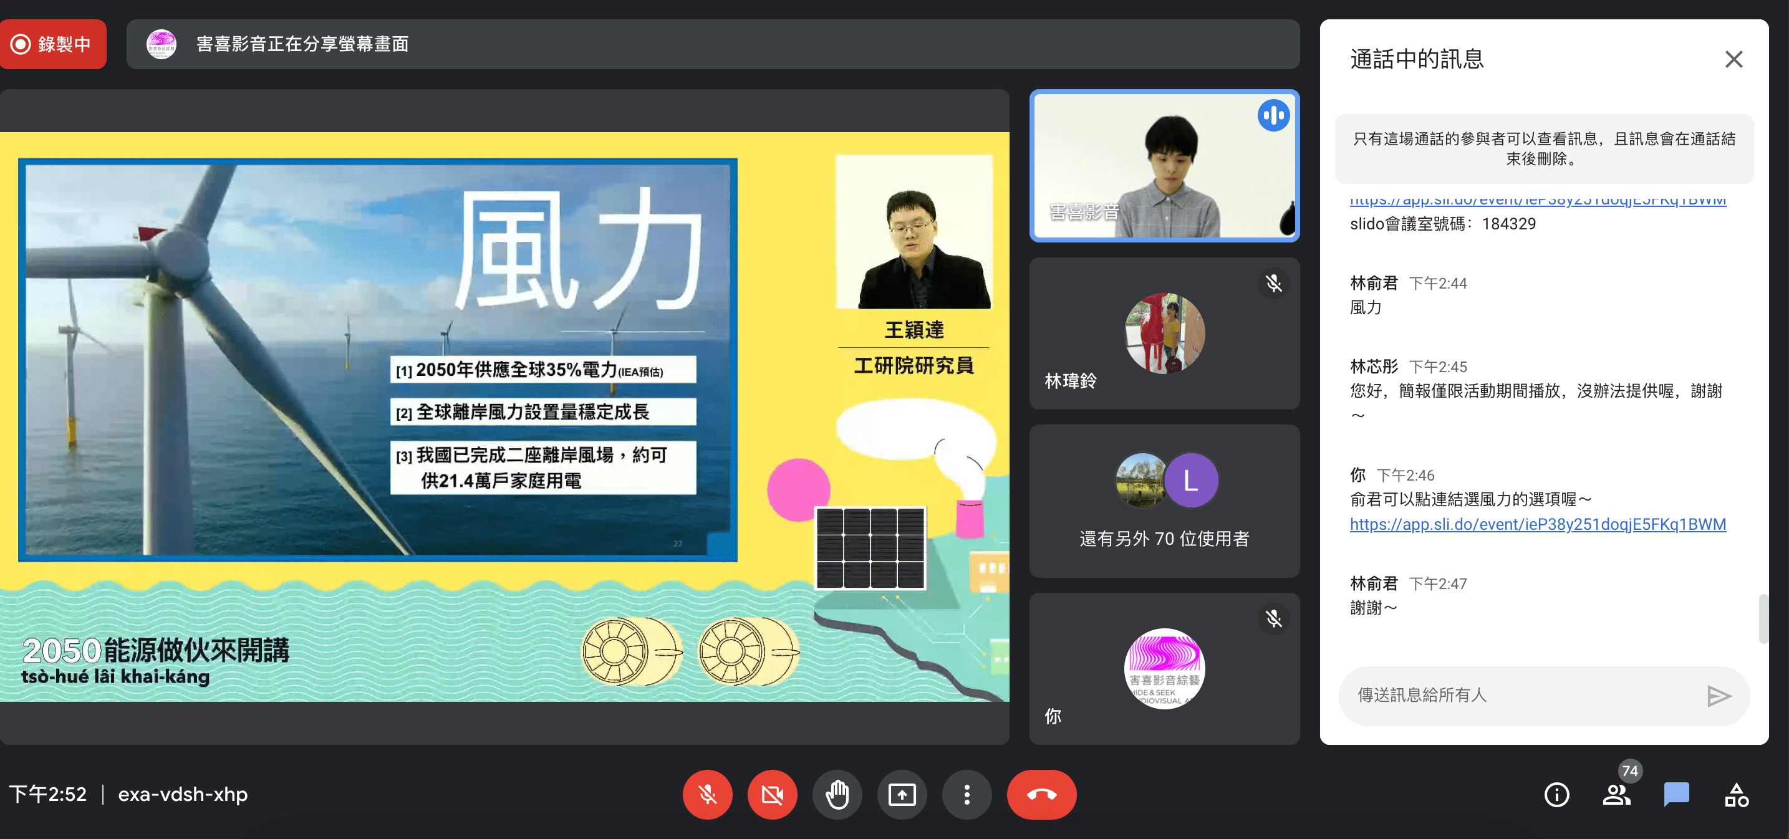This screenshot has width=1789, height=839.
Task: Open meeting details info icon
Action: pos(1556,794)
